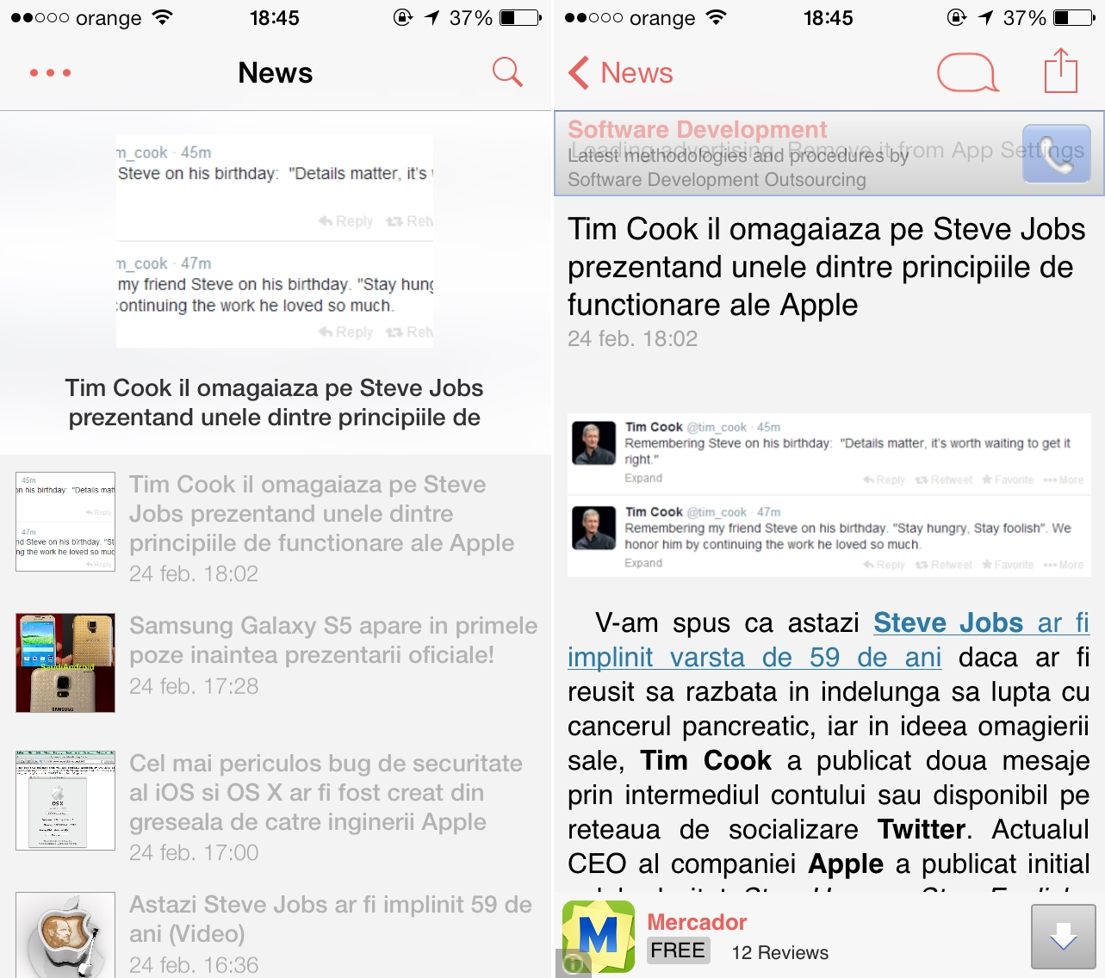Tap the phone call icon in ad banner

point(1057,153)
